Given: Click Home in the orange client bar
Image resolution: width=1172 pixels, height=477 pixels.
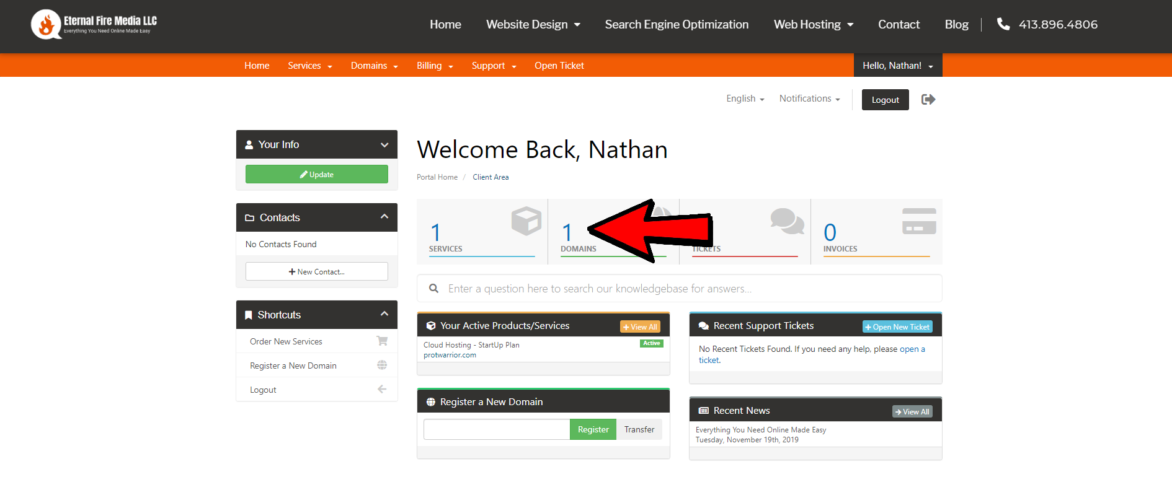Looking at the screenshot, I should click(x=257, y=66).
